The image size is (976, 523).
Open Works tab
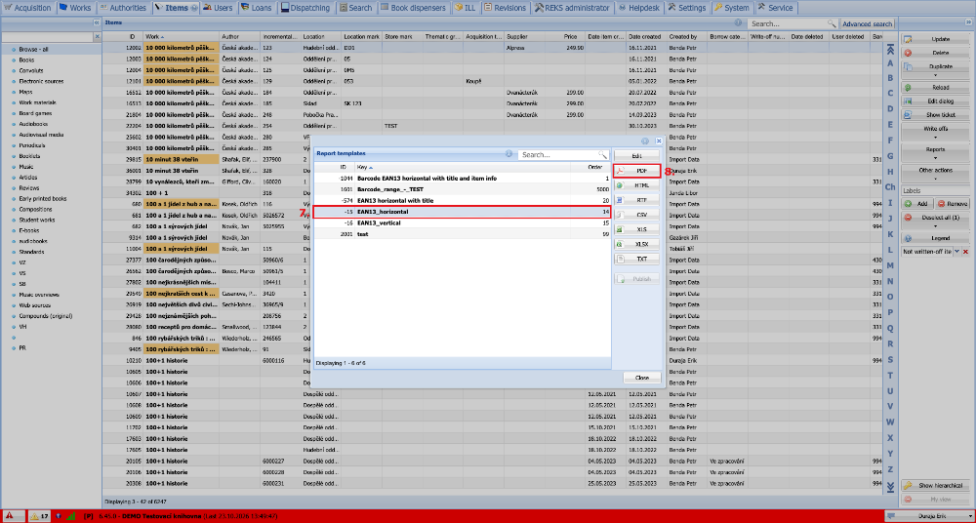coord(75,8)
